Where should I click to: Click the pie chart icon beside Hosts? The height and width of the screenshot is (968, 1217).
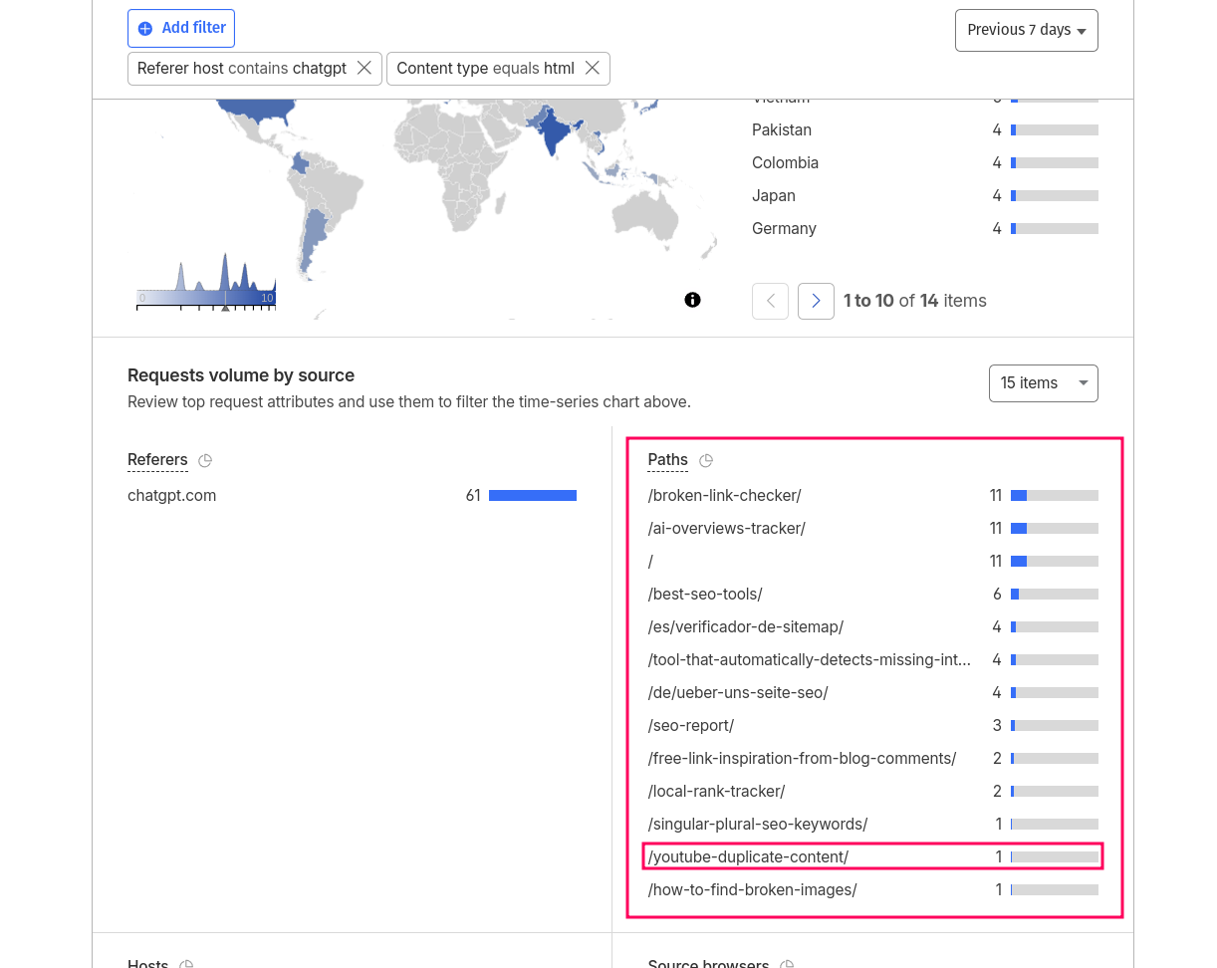186,963
